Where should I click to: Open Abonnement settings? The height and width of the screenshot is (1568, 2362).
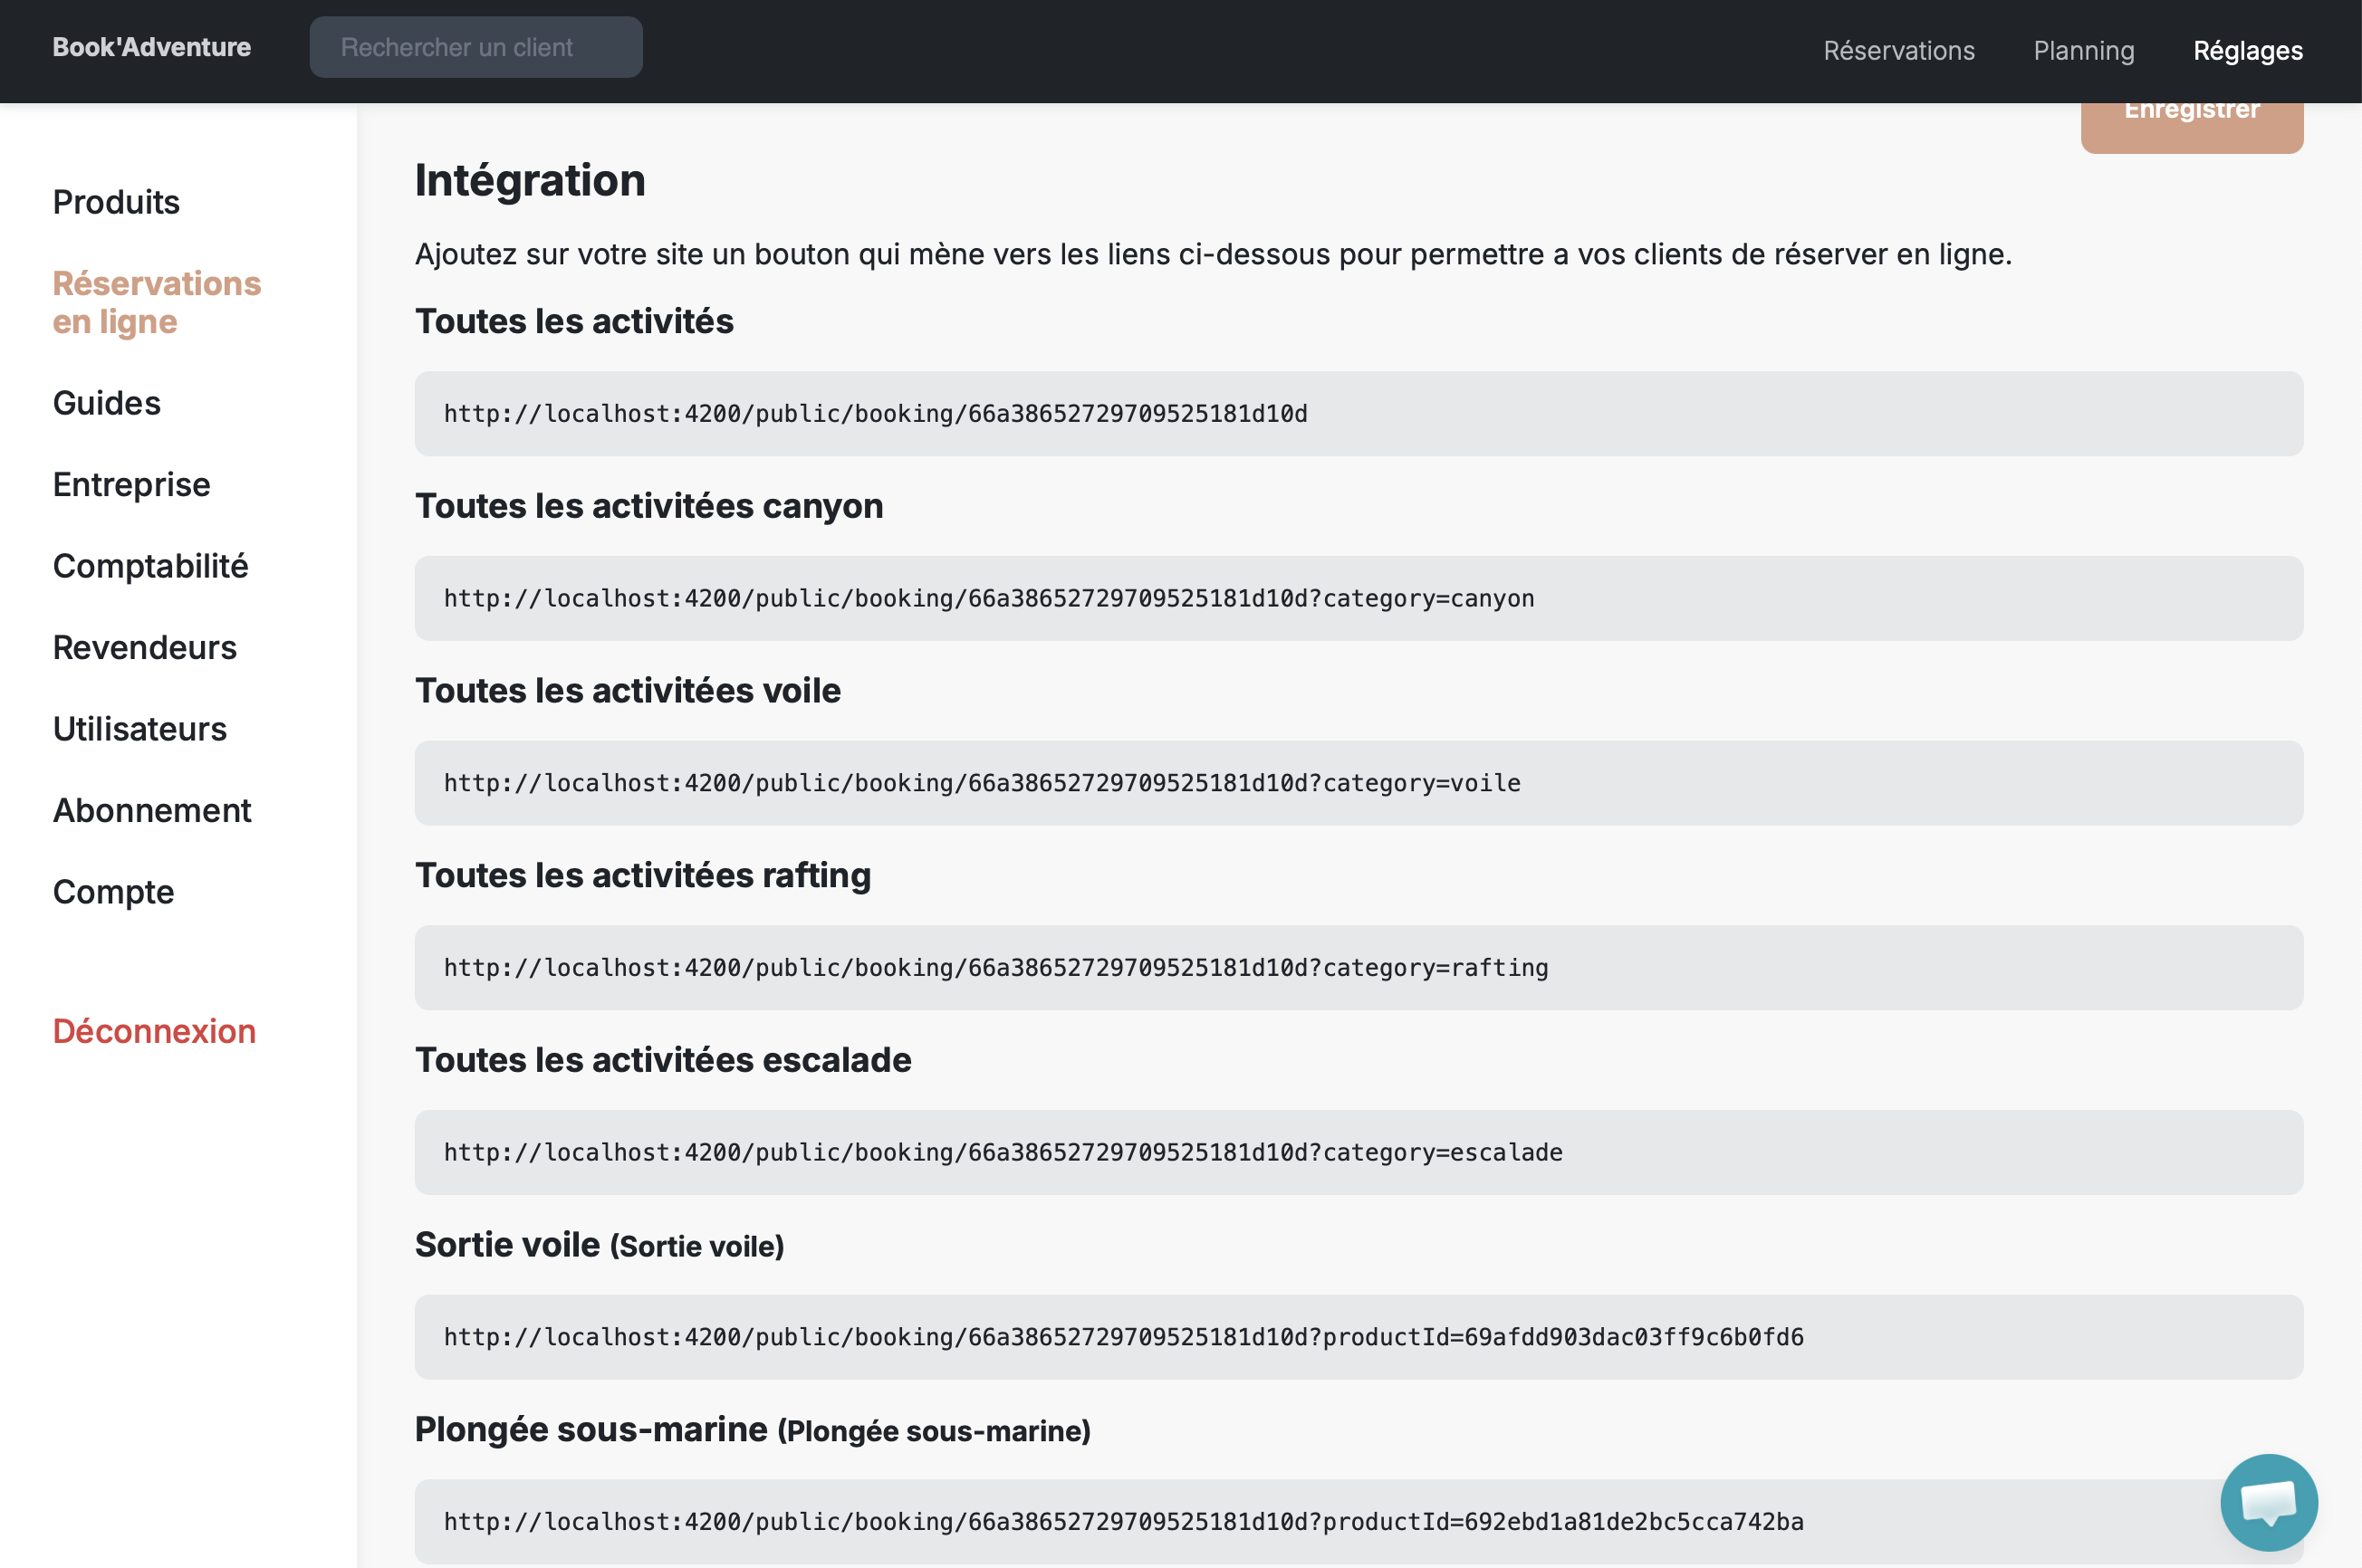(151, 810)
